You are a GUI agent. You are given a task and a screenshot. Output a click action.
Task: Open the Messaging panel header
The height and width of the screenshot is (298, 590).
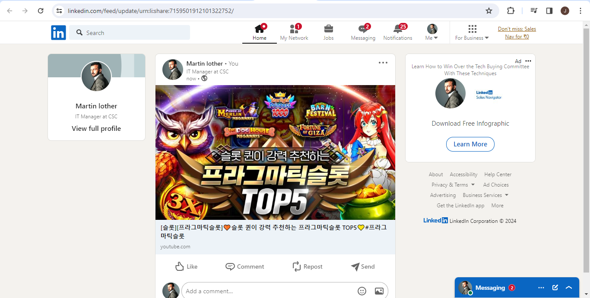(517, 288)
